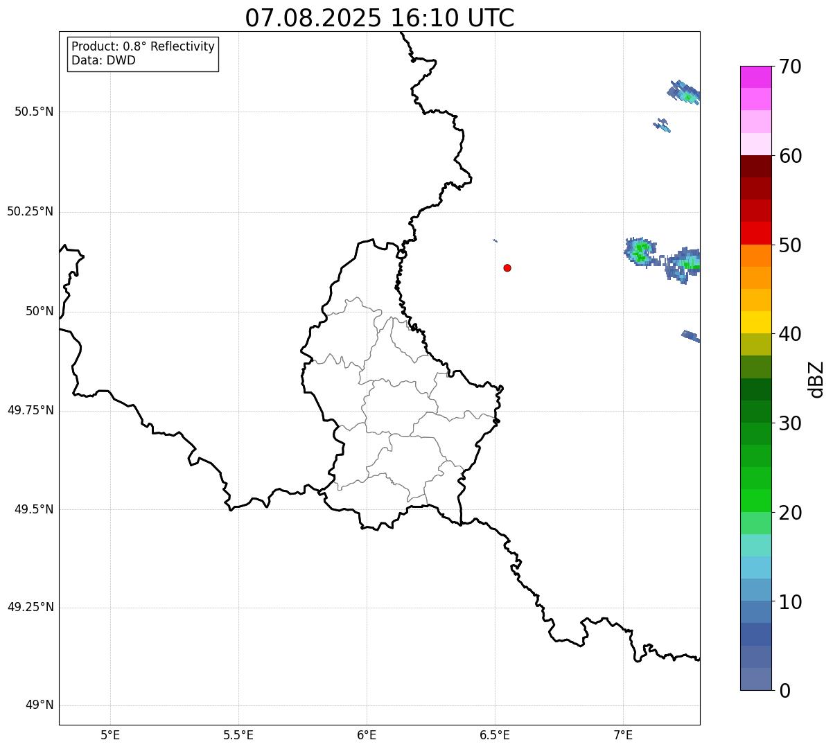Click the 49.25°N latitude label
This screenshot has height=749, width=833.
pyautogui.click(x=30, y=607)
